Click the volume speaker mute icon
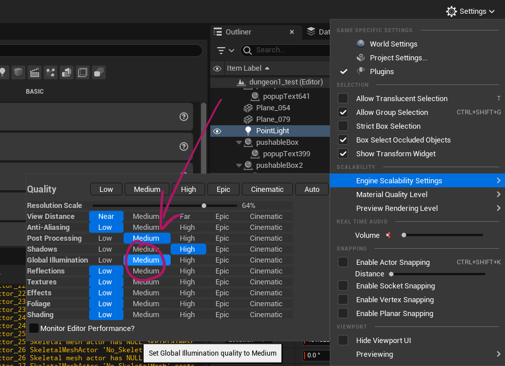The height and width of the screenshot is (366, 505). point(390,235)
